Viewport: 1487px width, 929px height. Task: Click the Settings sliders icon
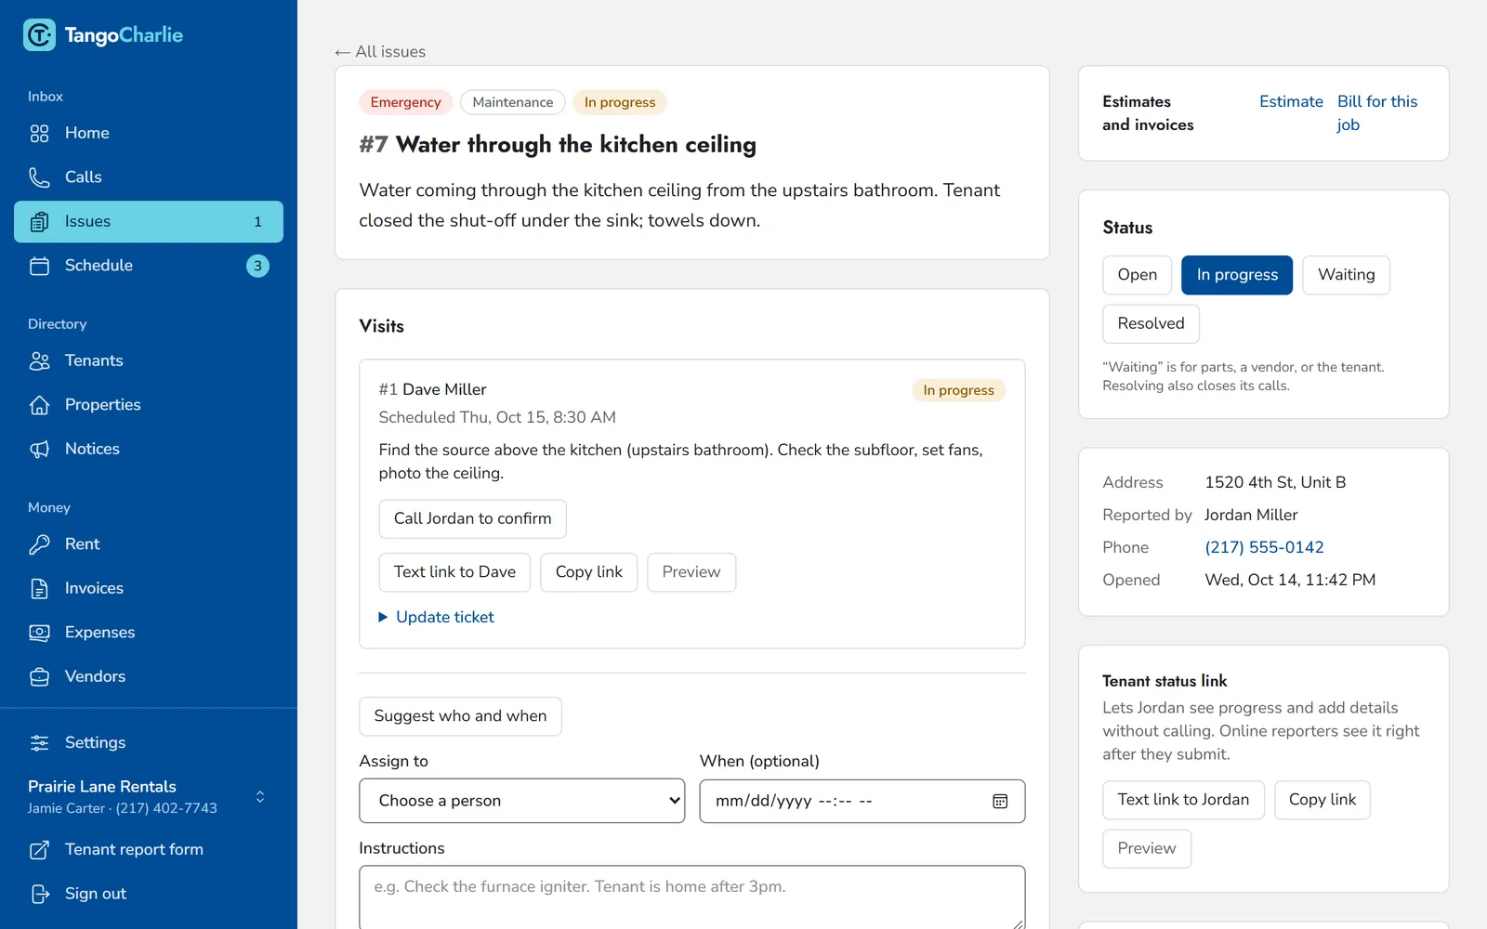click(39, 743)
